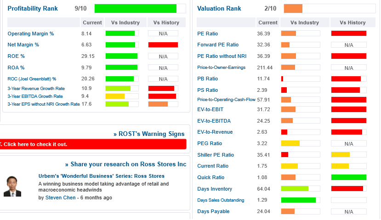Click Current Ratio Vs Industry yellow bar

click(x=290, y=166)
